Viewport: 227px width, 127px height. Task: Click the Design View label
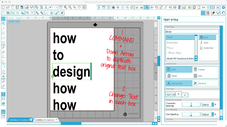coord(14,21)
